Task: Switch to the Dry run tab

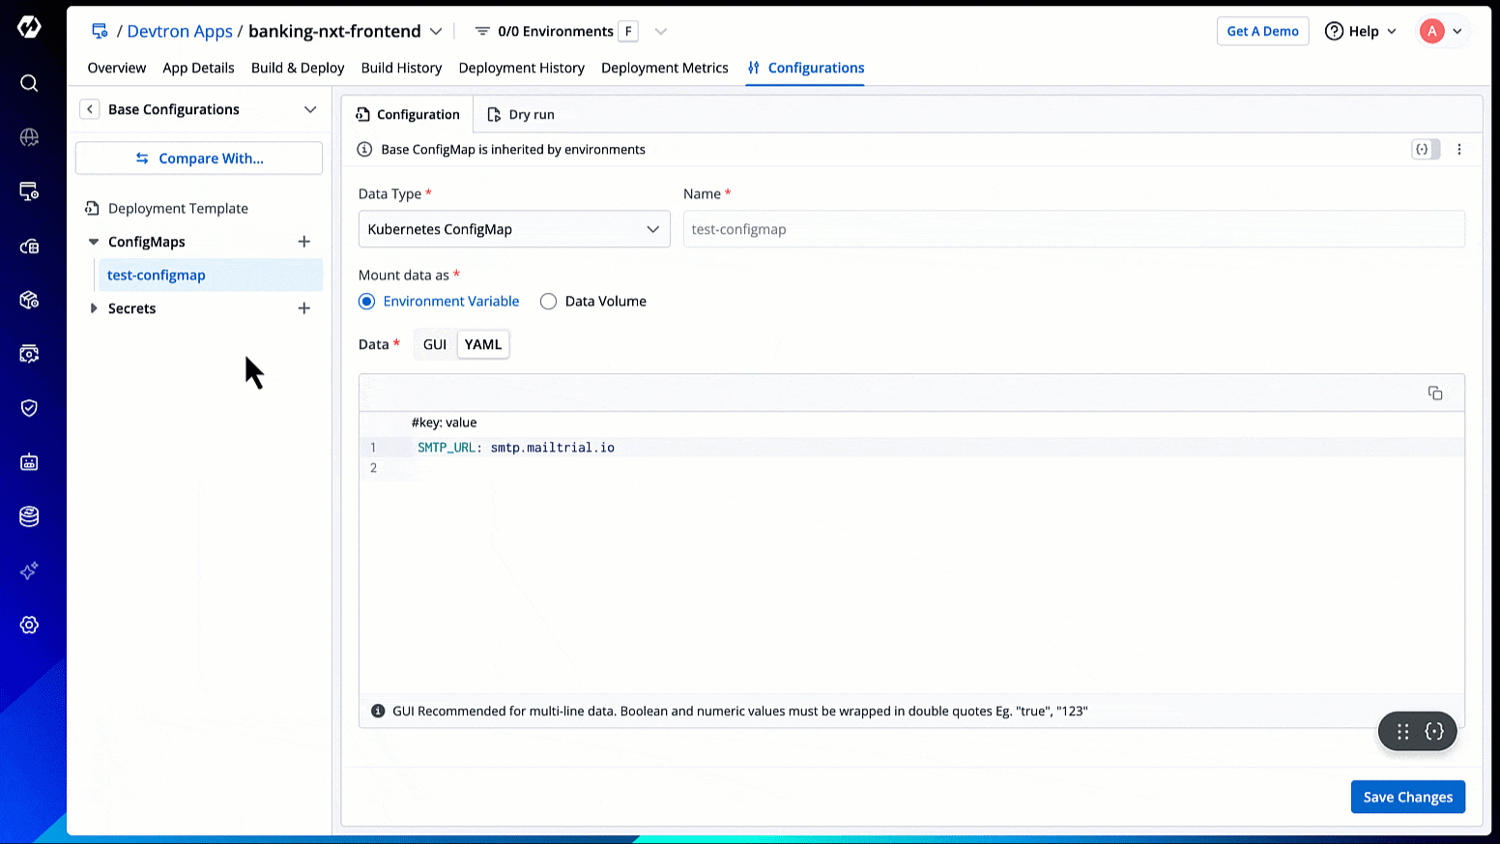Action: [x=521, y=114]
